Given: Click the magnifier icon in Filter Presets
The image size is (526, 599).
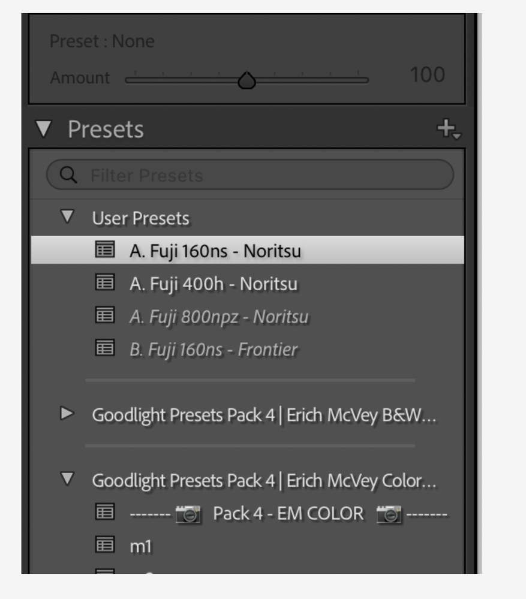Looking at the screenshot, I should point(68,175).
